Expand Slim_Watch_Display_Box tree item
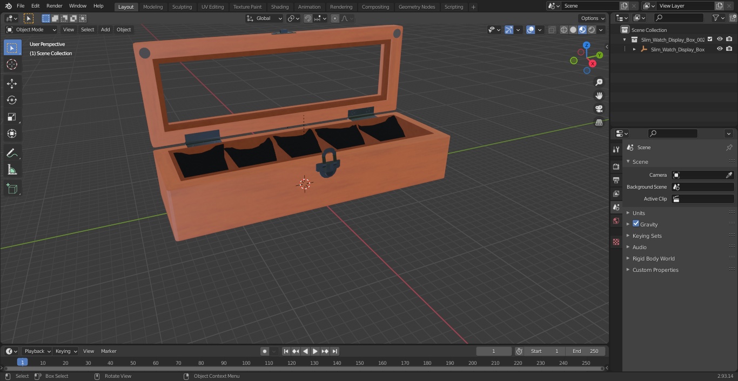This screenshot has width=738, height=381. 634,49
